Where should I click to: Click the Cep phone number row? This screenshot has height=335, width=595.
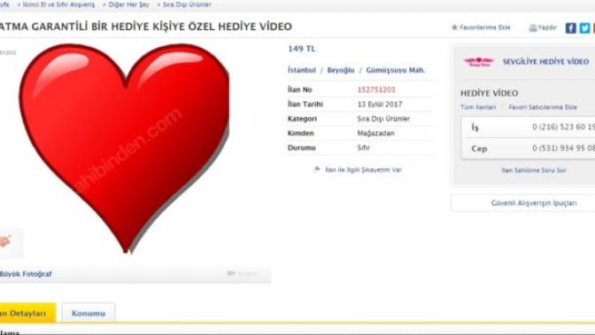529,149
